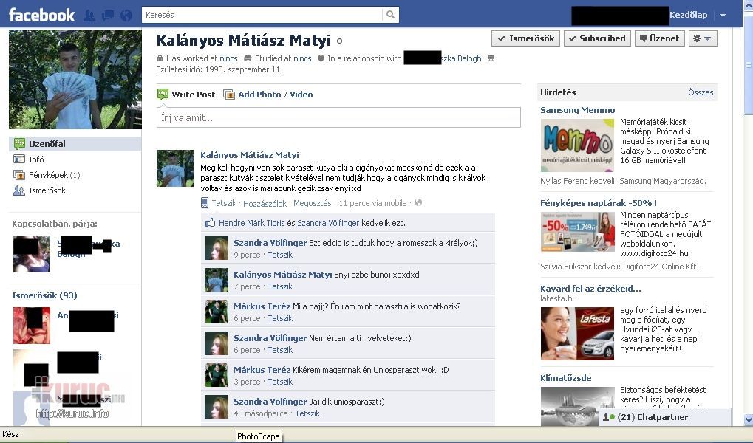This screenshot has width=753, height=443.
Task: Open the messages icon in the top bar
Action: 108,16
